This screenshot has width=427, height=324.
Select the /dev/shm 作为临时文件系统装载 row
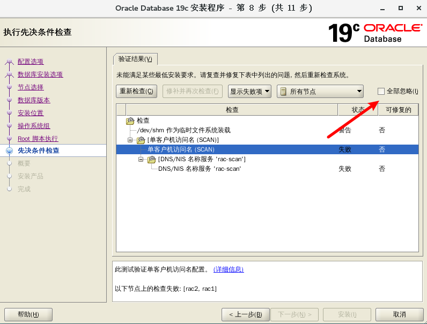[183, 130]
